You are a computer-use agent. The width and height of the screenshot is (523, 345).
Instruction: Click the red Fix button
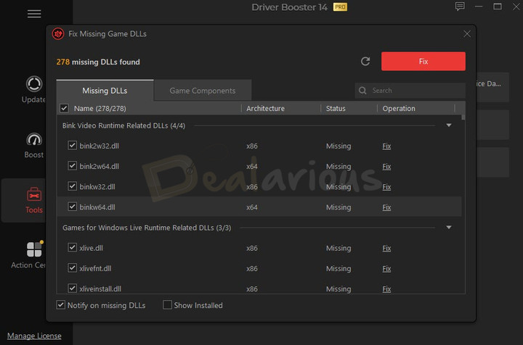[x=423, y=61]
